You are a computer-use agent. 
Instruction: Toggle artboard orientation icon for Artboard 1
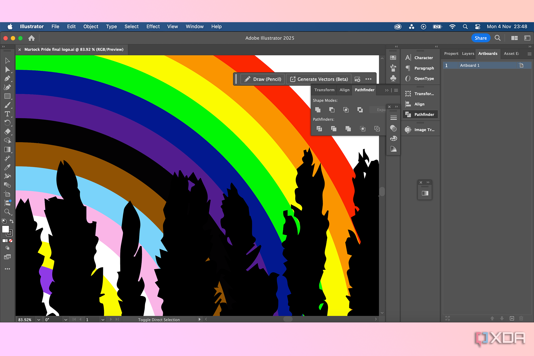click(x=521, y=65)
